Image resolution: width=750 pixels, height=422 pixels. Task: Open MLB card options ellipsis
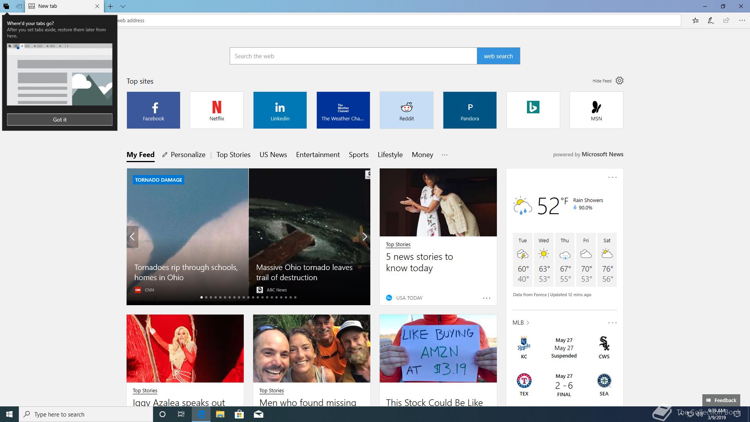coord(612,323)
